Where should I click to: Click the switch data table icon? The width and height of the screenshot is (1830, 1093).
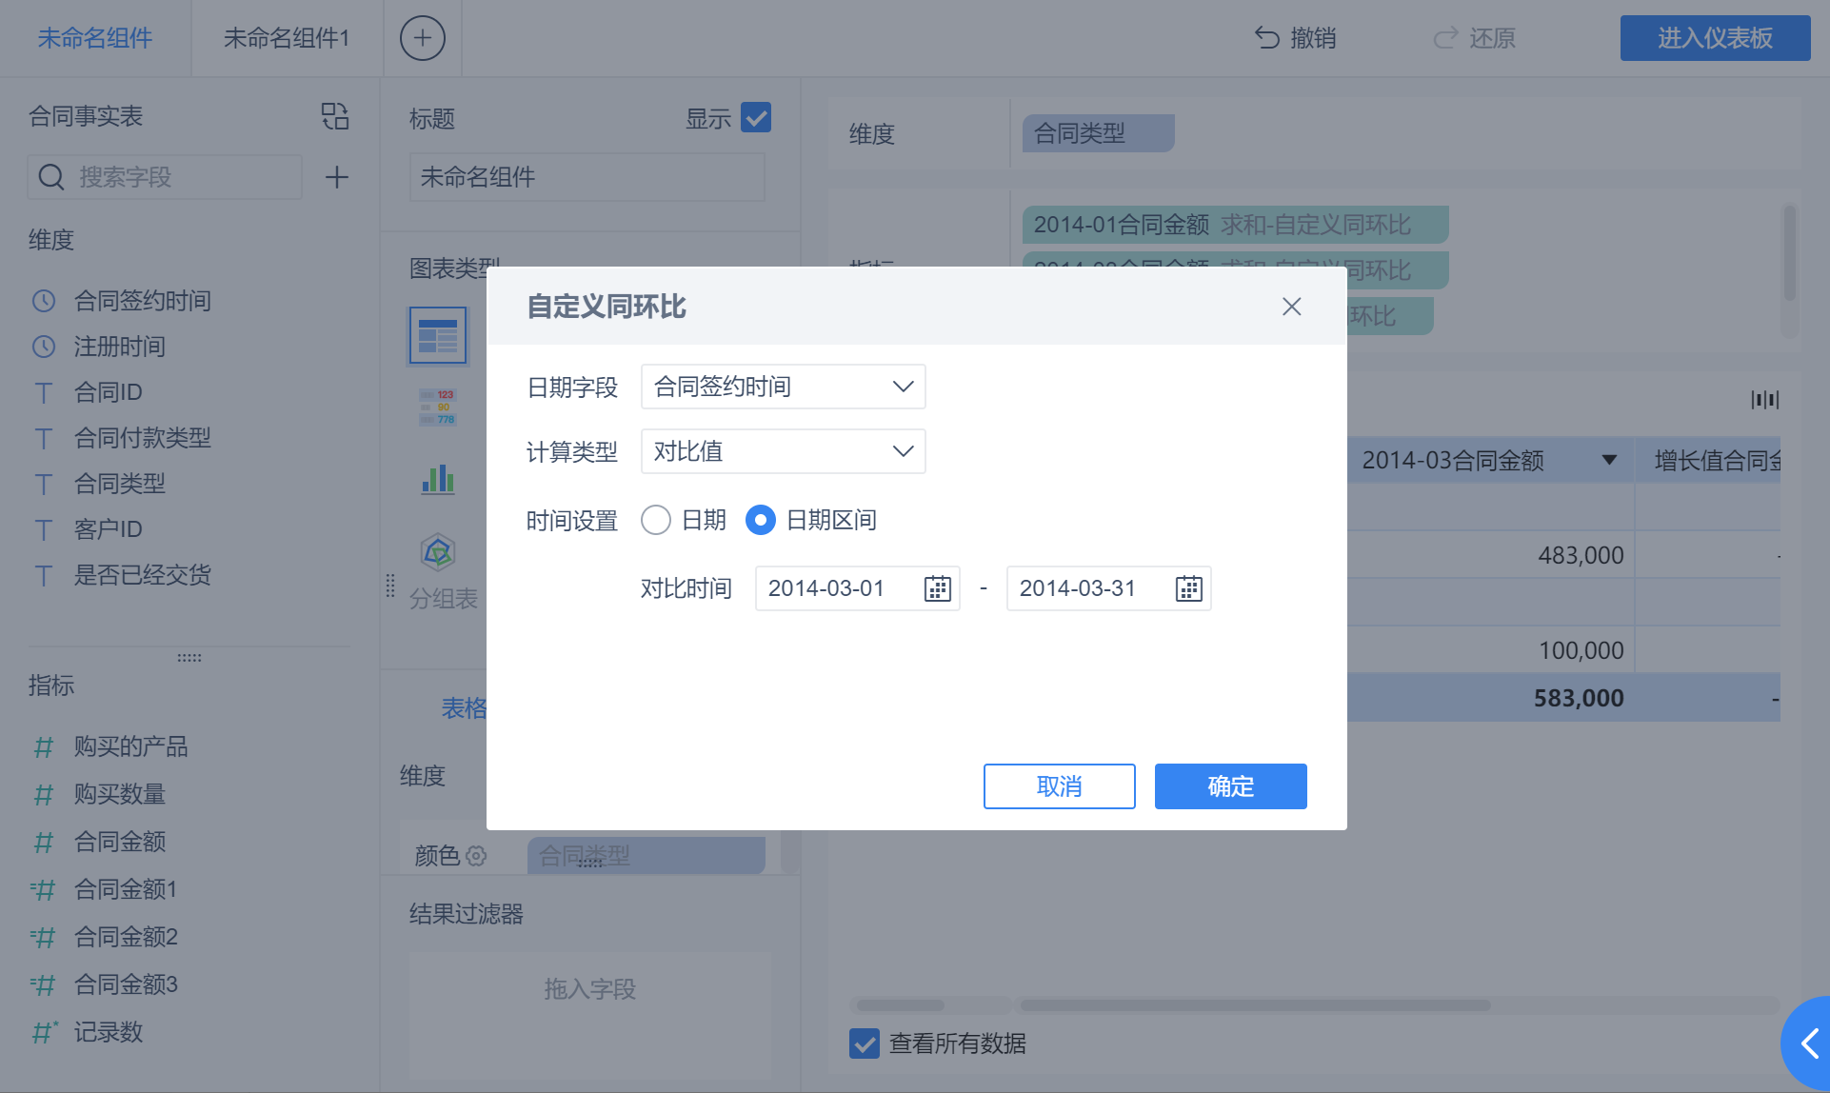[335, 116]
